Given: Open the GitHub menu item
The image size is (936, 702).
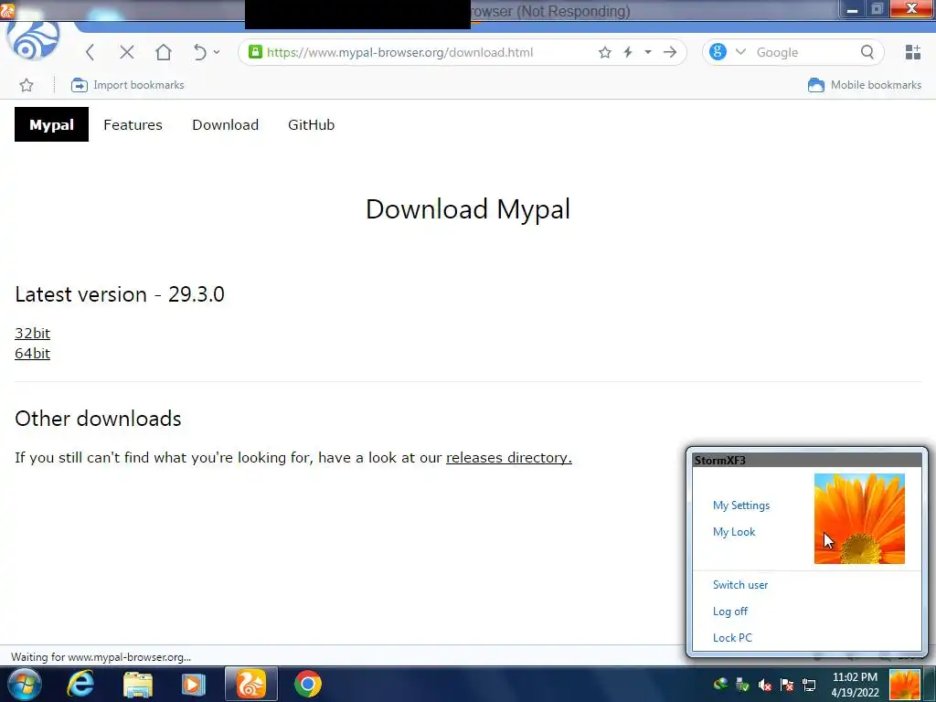Looking at the screenshot, I should click(x=311, y=124).
